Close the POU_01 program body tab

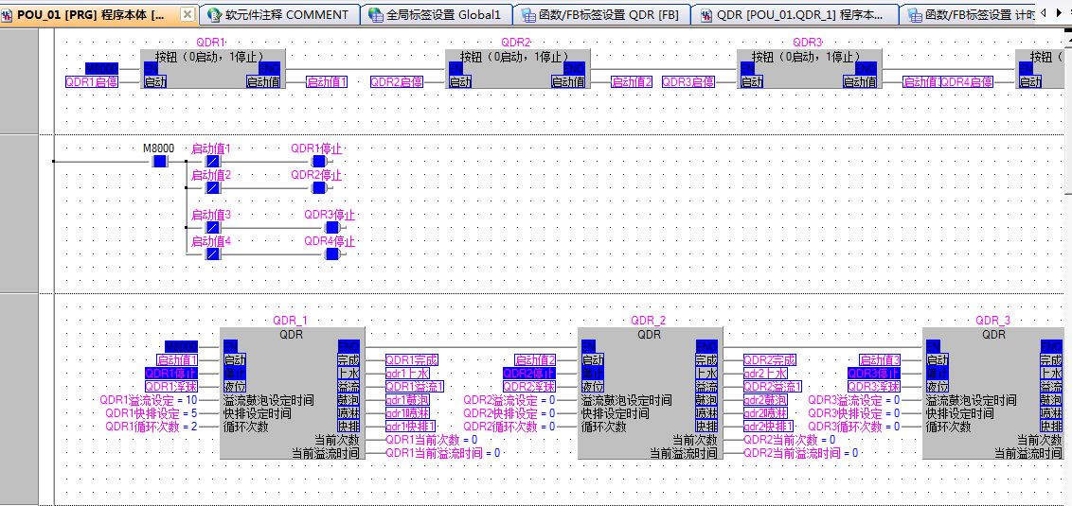click(x=187, y=14)
